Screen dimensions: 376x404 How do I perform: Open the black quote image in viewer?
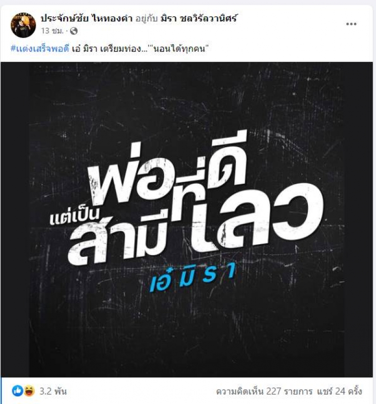pyautogui.click(x=187, y=219)
